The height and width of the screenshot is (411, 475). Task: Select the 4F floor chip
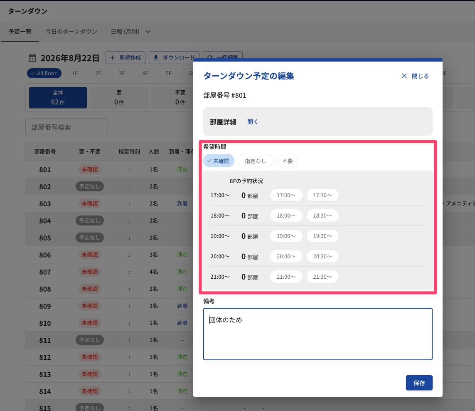[145, 73]
